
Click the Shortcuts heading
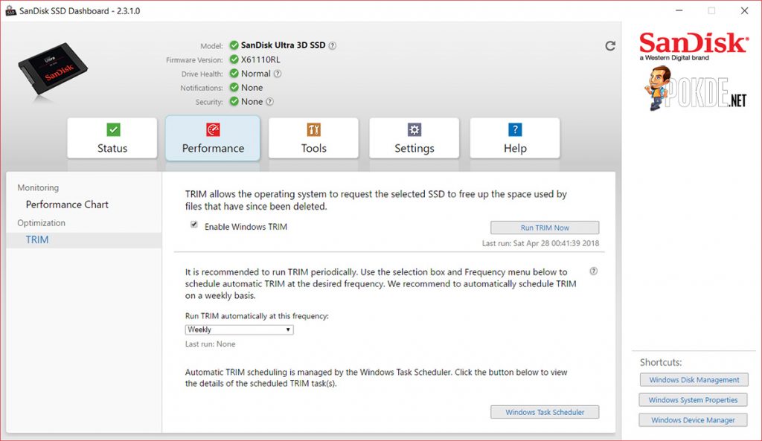[x=661, y=362]
